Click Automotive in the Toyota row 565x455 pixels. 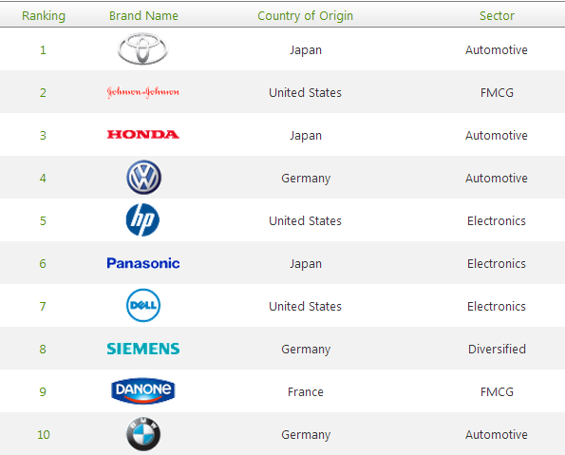pyautogui.click(x=497, y=49)
